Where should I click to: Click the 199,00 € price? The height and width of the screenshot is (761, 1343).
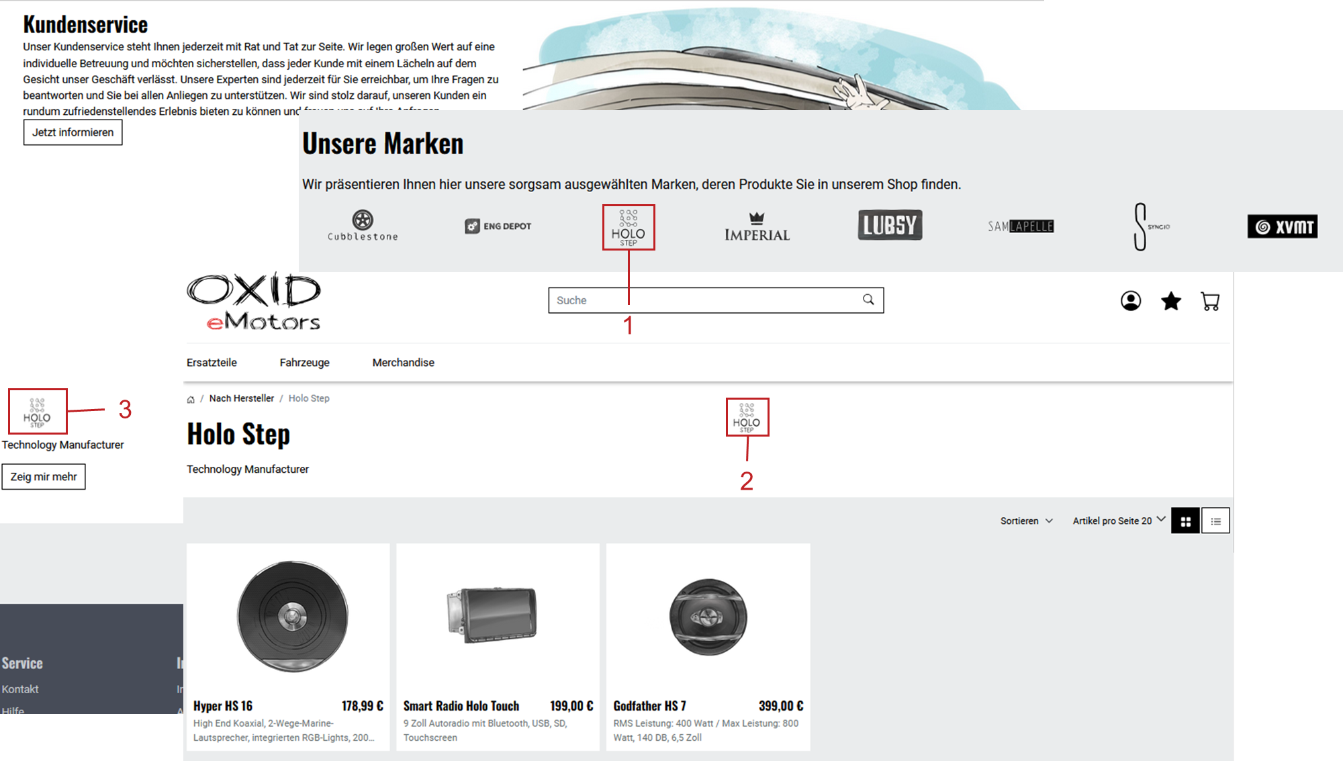pyautogui.click(x=572, y=706)
